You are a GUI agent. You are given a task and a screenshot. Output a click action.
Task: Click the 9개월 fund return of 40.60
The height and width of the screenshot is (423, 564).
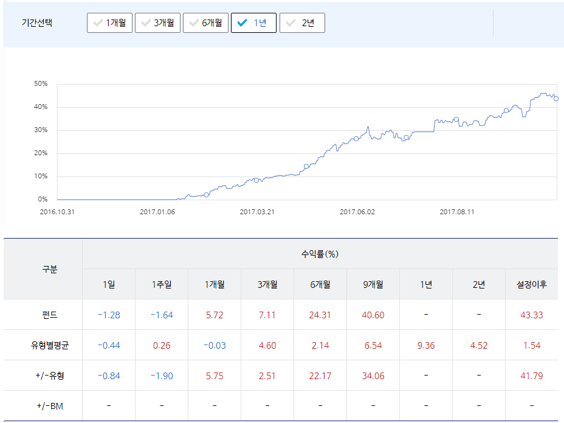[373, 315]
